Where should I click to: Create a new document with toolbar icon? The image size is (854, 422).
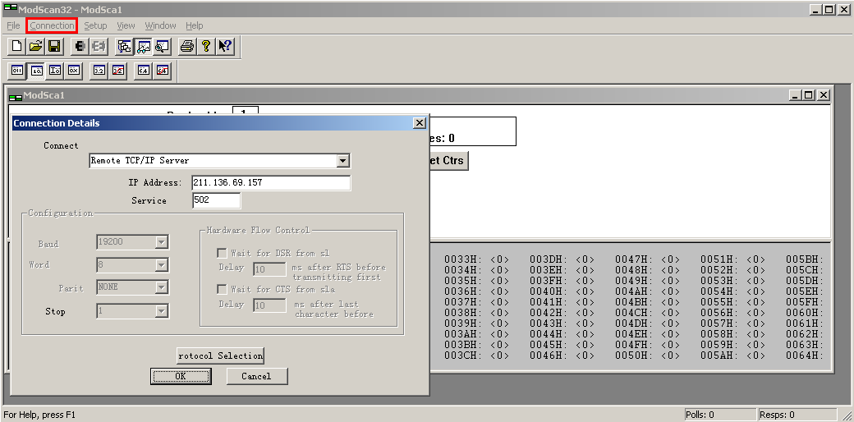coord(17,46)
